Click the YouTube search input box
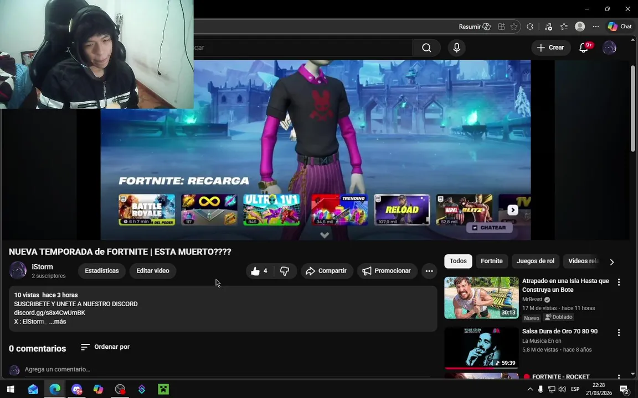The image size is (638, 398). (303, 48)
